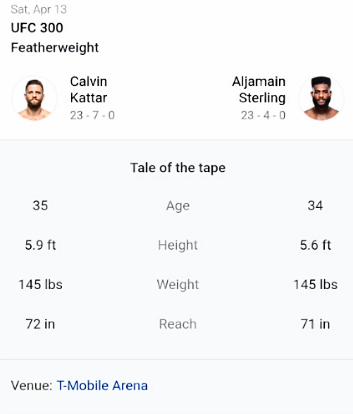Click the Sat, Apr 13 date

(39, 9)
